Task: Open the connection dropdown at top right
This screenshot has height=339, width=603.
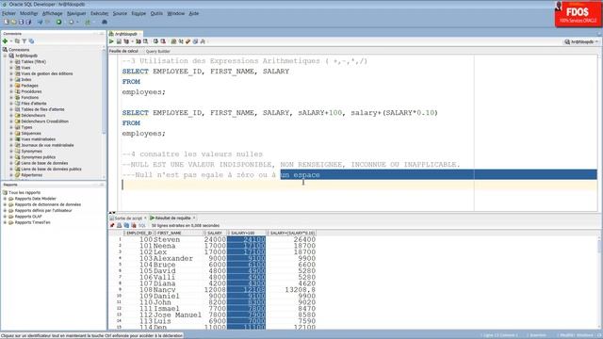Action: pyautogui.click(x=581, y=41)
